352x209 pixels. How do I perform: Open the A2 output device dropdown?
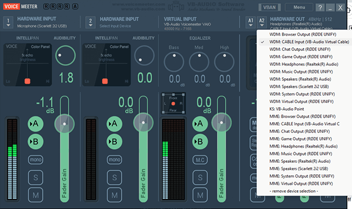[262, 22]
